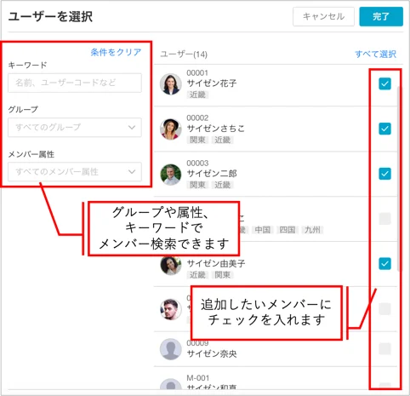
Task: Click the user list vertical scrollbar
Action: 399,179
